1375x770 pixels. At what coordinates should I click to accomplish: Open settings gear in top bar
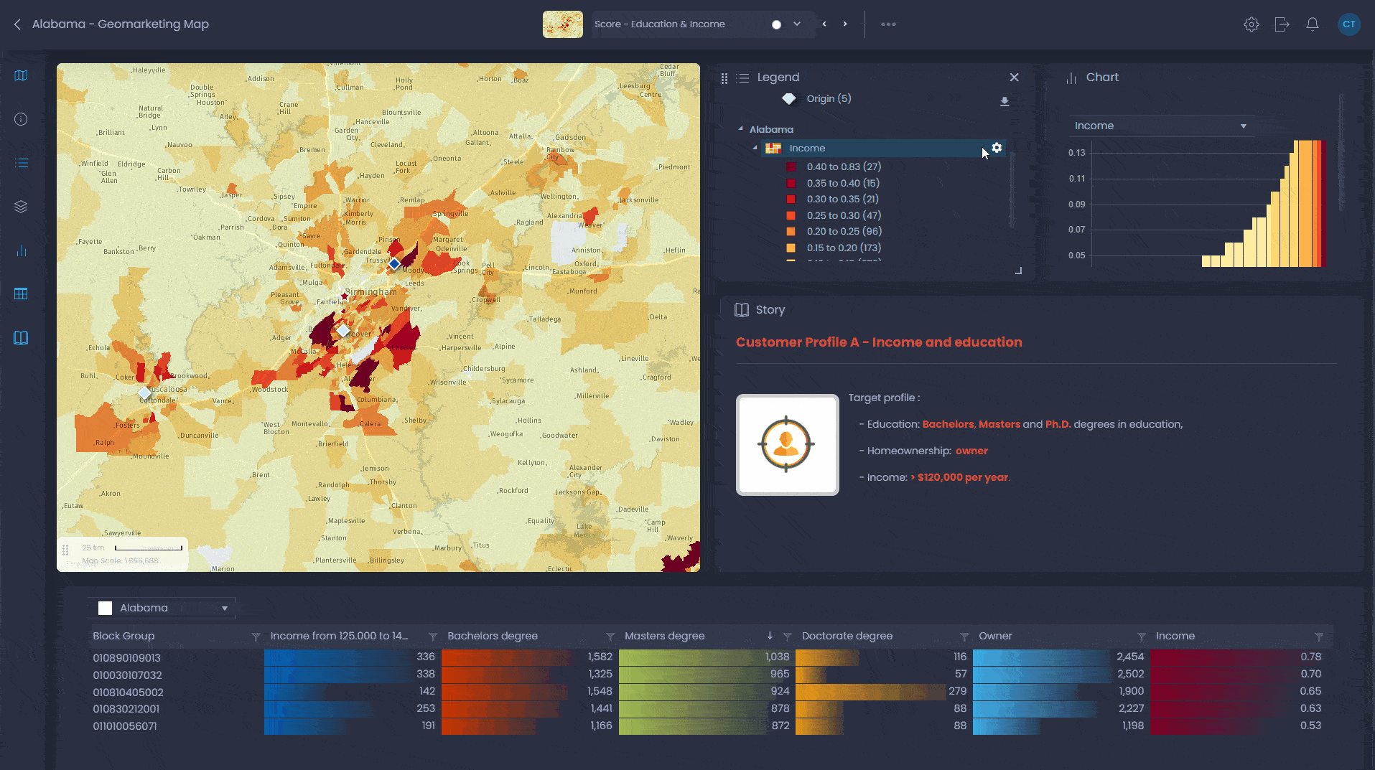pyautogui.click(x=1252, y=24)
